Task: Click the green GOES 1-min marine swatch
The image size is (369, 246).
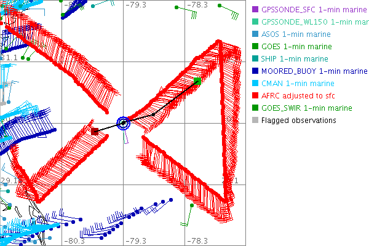Action: coord(256,47)
